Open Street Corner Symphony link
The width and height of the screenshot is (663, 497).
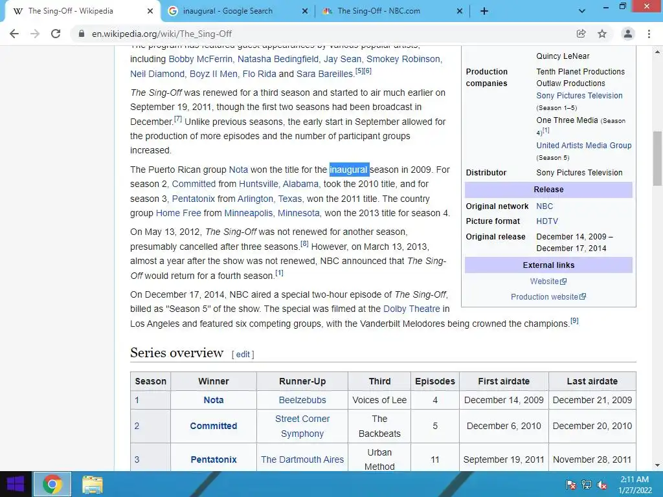coord(302,426)
